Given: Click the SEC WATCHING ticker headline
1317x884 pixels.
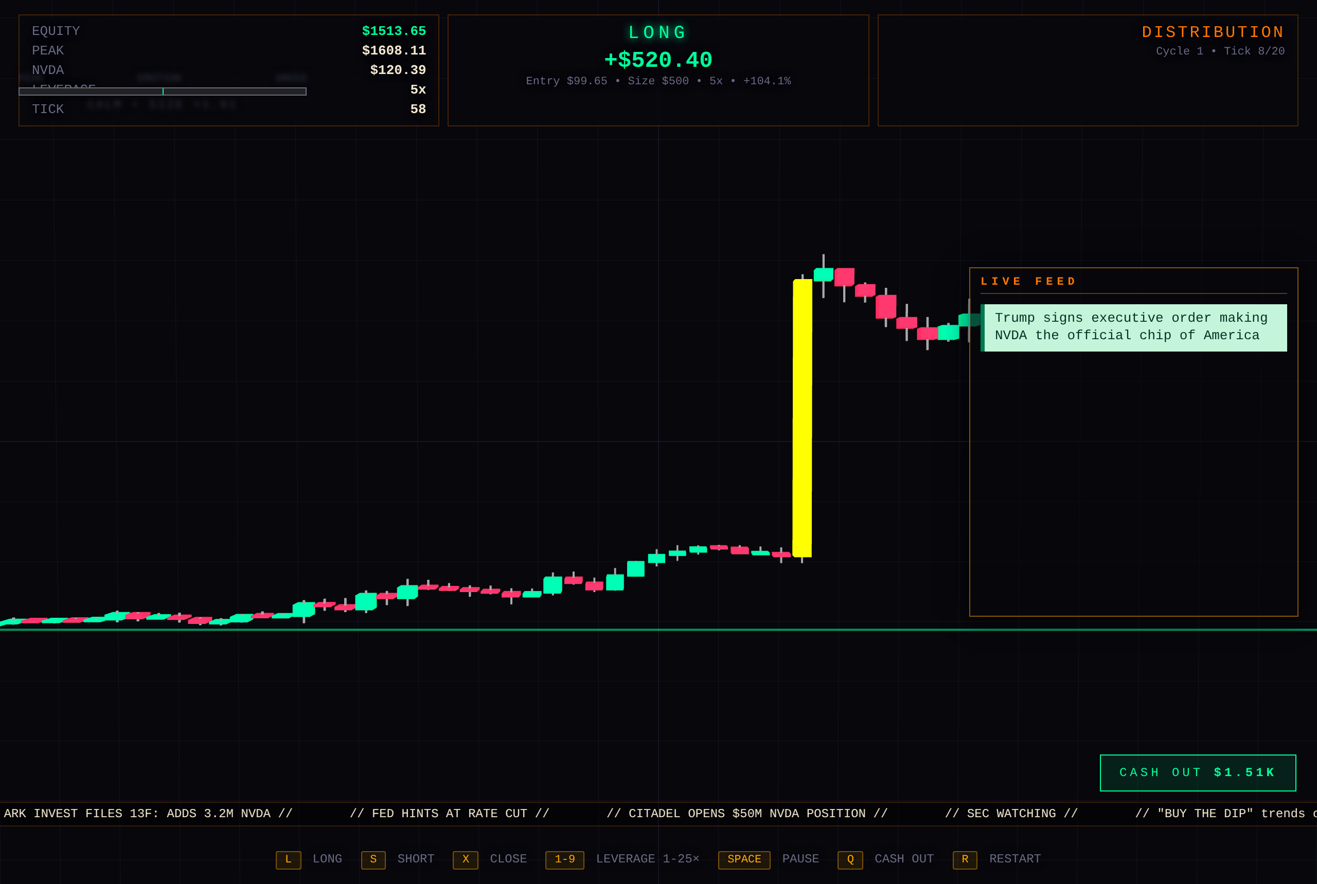Looking at the screenshot, I should [x=1011, y=814].
